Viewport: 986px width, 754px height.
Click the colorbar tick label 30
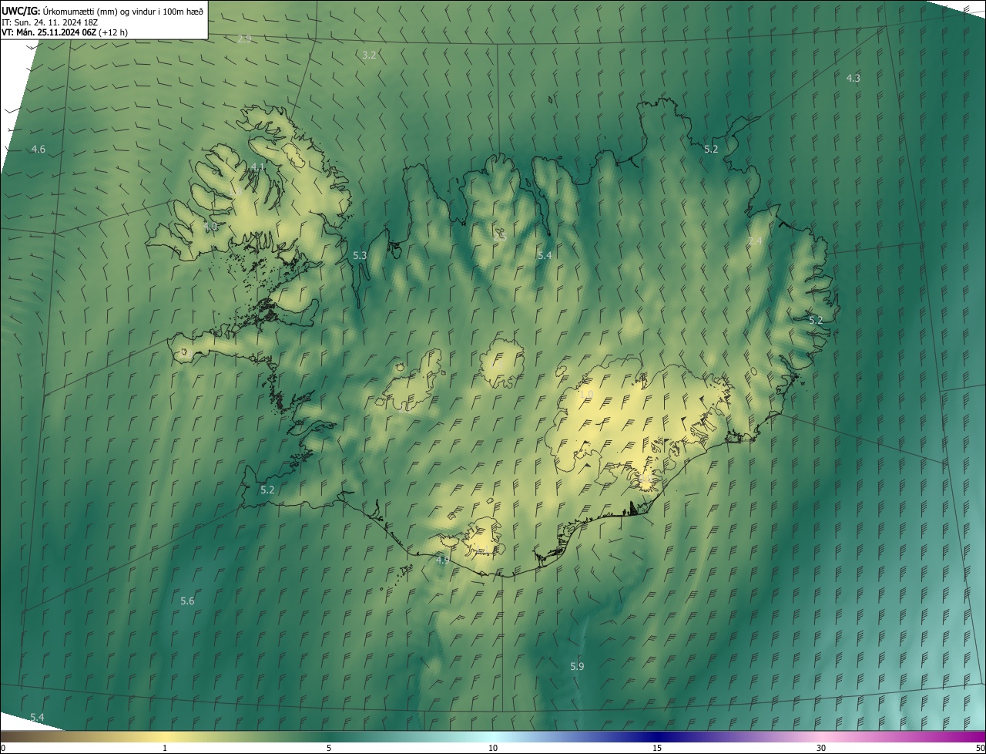coord(821,748)
